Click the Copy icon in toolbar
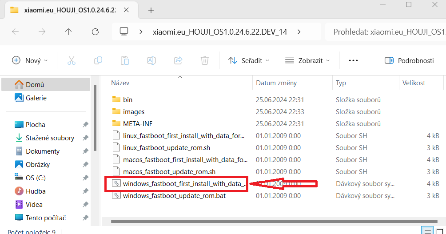This screenshot has width=446, height=234. coord(98,60)
